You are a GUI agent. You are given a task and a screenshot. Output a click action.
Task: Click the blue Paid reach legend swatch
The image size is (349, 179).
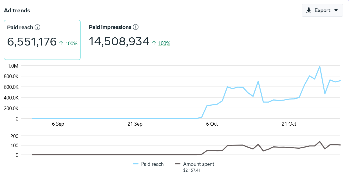coord(136,164)
